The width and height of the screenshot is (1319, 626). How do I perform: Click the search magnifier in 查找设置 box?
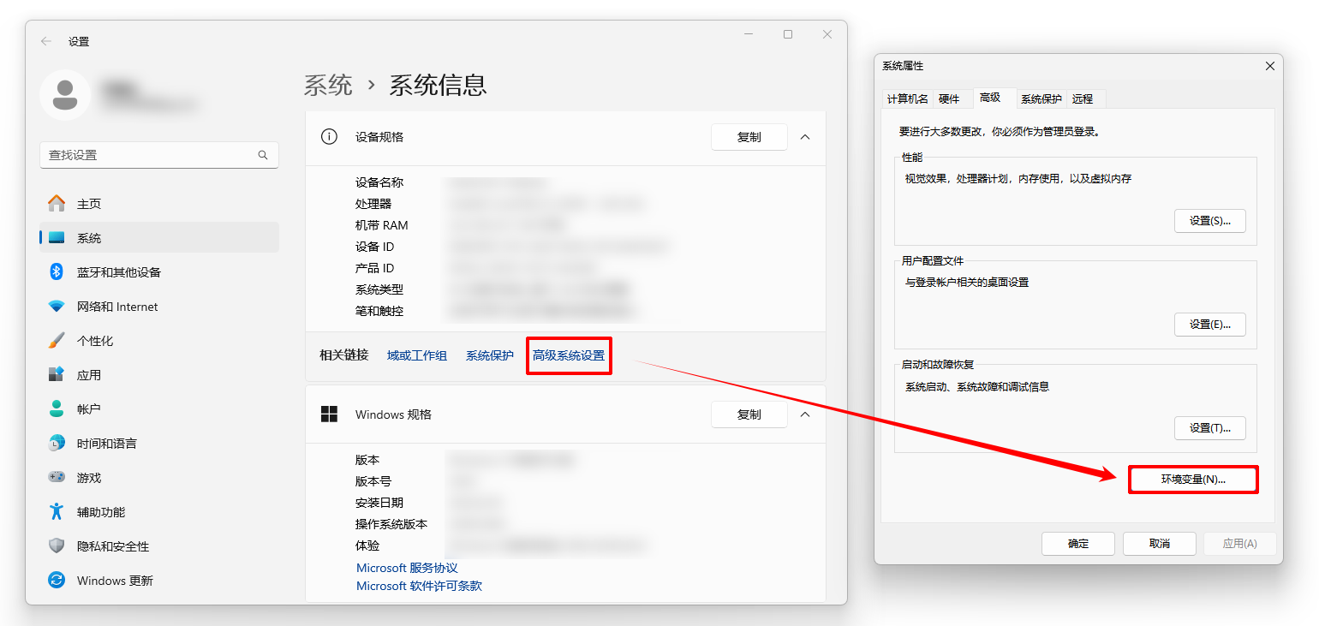[263, 155]
